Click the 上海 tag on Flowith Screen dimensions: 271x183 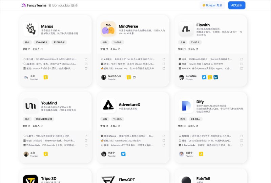[x=183, y=42]
